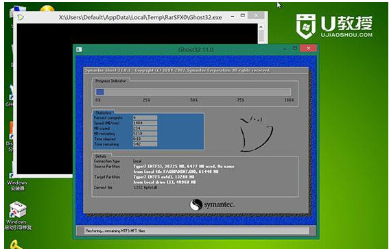Click the DiskGenius partition tool desktop shortcut
The width and height of the screenshot is (389, 249).
(x=10, y=137)
